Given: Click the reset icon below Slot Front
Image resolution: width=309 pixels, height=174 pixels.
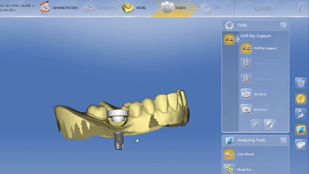Looking at the screenshot, I should (269, 125).
